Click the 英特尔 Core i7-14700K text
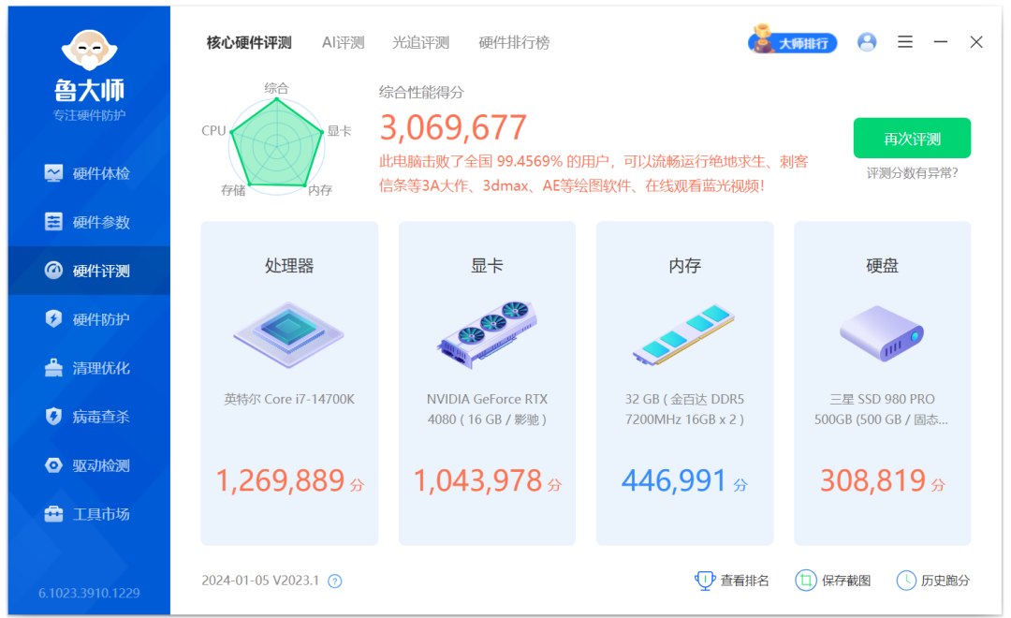Screen dimensions: 1011x618 pos(289,399)
